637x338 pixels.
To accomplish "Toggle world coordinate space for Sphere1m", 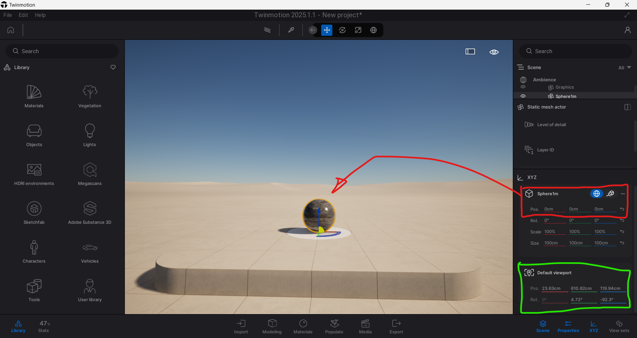I will point(596,194).
